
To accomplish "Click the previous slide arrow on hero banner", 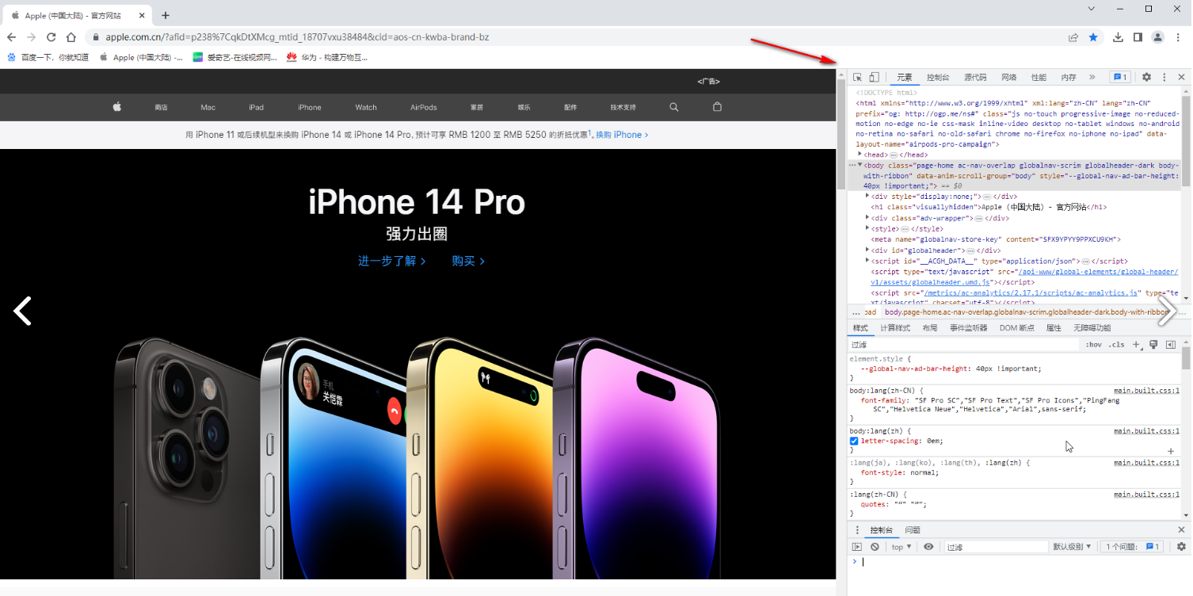I will (x=22, y=311).
